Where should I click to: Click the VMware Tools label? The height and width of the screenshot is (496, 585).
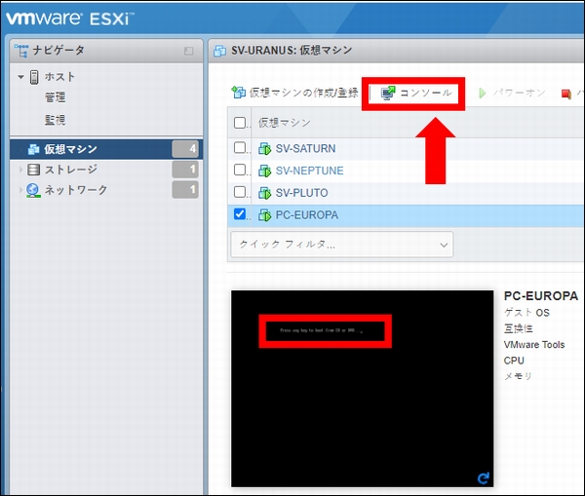[534, 345]
